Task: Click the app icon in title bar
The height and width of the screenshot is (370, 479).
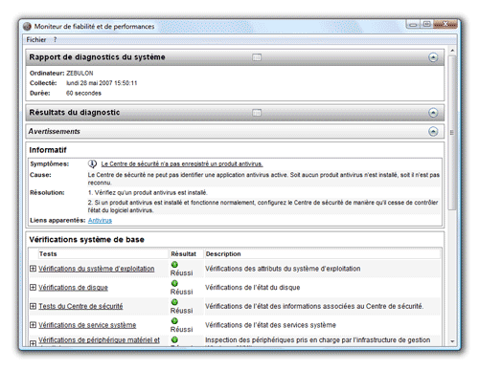Action: pos(27,27)
